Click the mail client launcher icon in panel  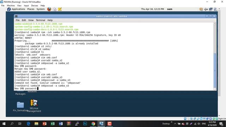click(55, 9)
